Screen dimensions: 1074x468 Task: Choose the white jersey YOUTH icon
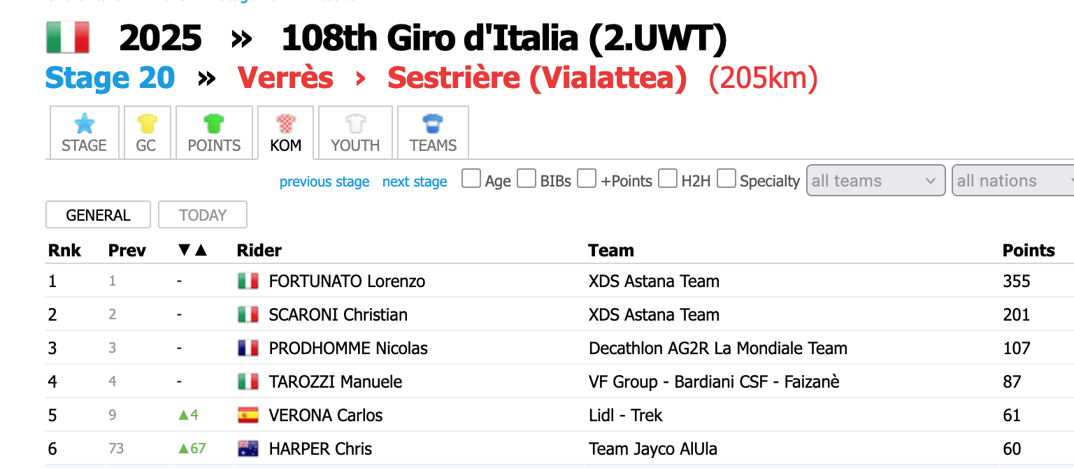tap(355, 124)
